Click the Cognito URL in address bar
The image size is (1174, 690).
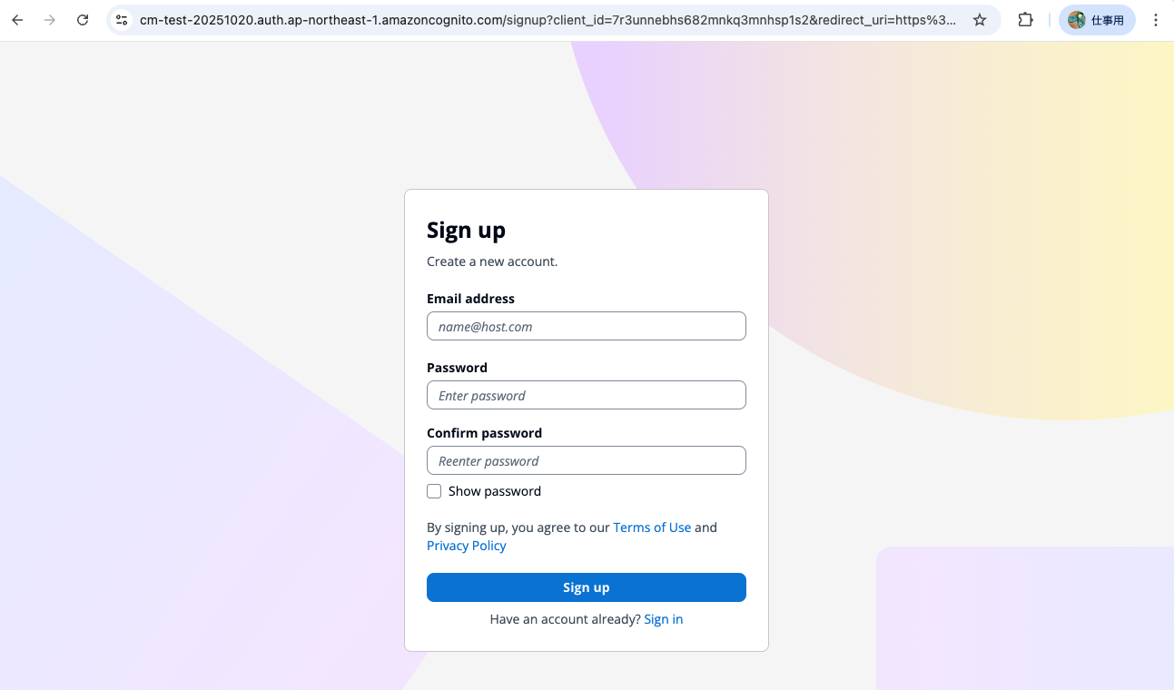[545, 20]
